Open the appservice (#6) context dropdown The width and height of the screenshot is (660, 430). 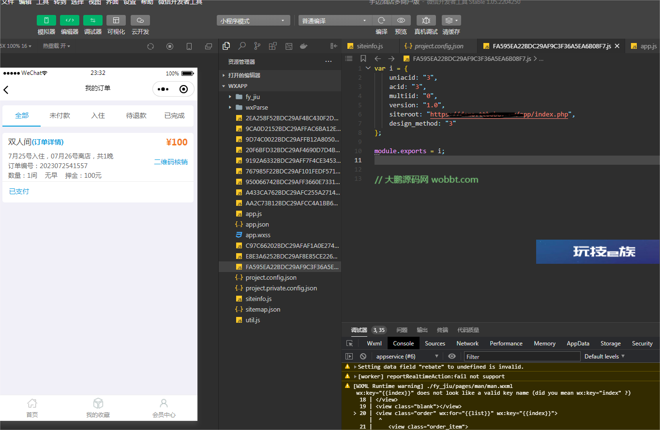407,357
